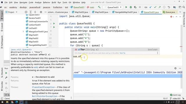Open ClassCastException documentation link

43,87
